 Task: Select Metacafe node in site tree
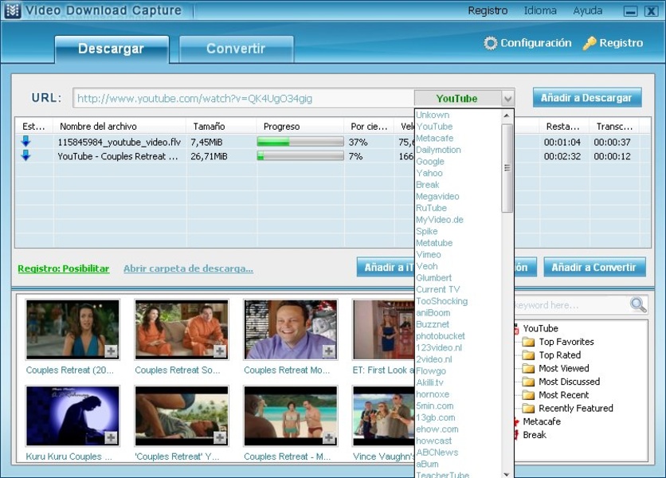point(542,421)
